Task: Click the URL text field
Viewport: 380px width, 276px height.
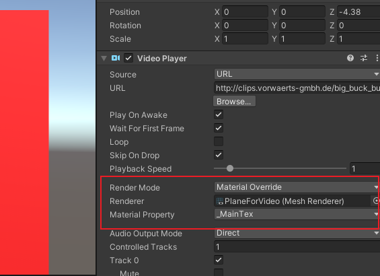Action: (x=297, y=88)
